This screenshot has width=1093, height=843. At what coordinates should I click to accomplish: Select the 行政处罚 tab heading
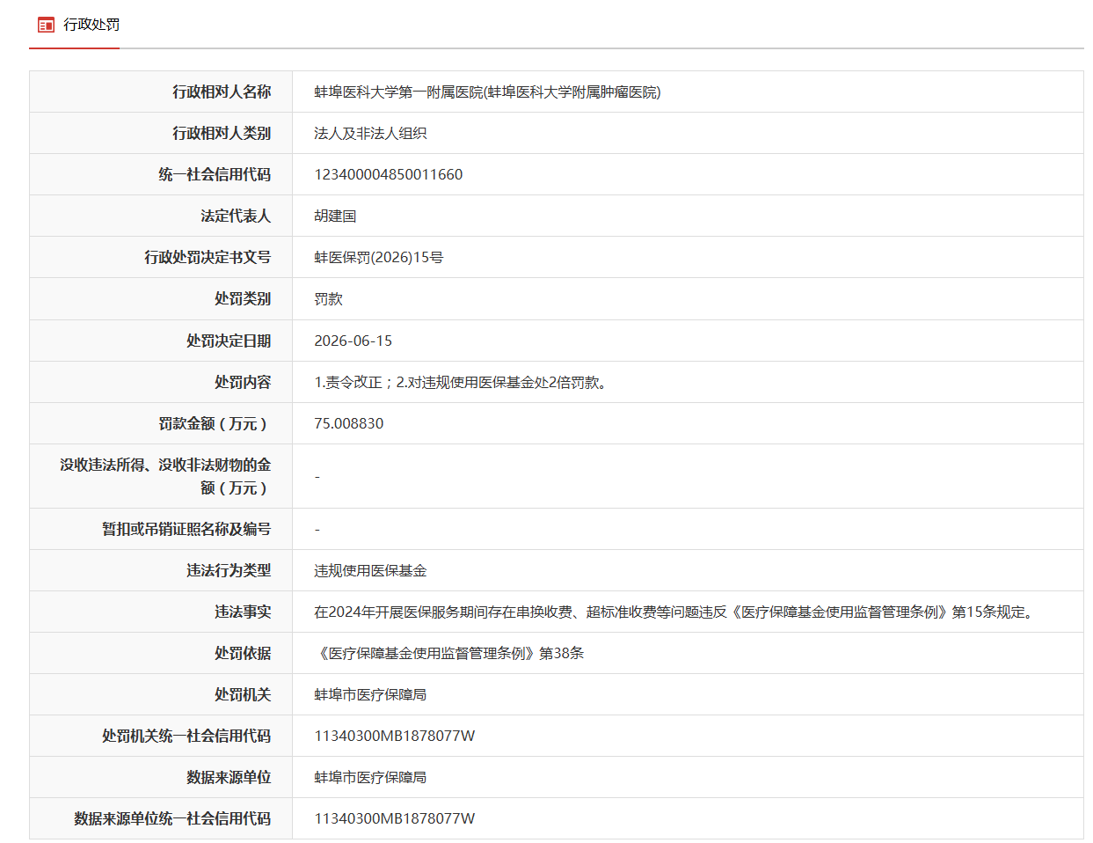point(91,25)
